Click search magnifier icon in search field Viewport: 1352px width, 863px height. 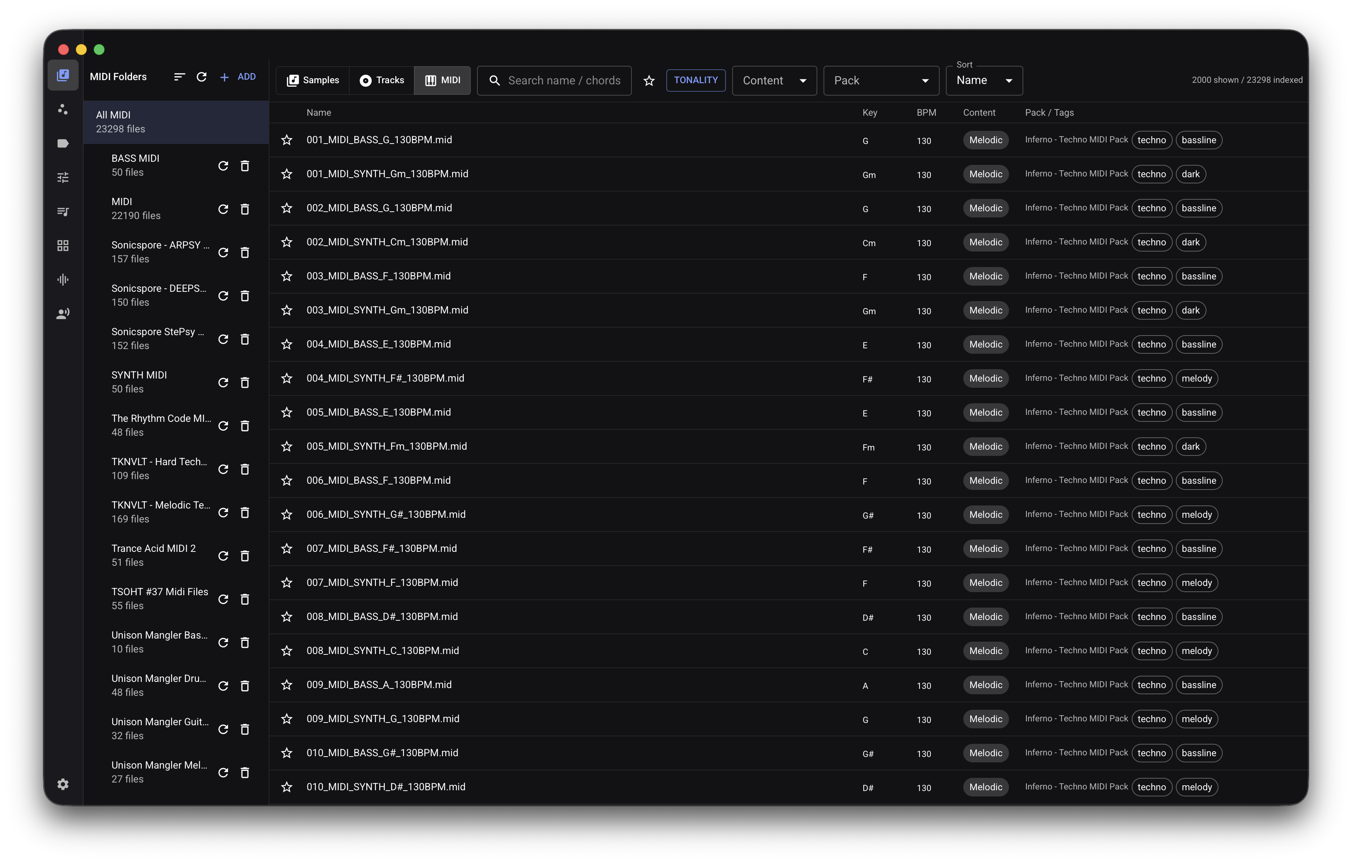[495, 80]
